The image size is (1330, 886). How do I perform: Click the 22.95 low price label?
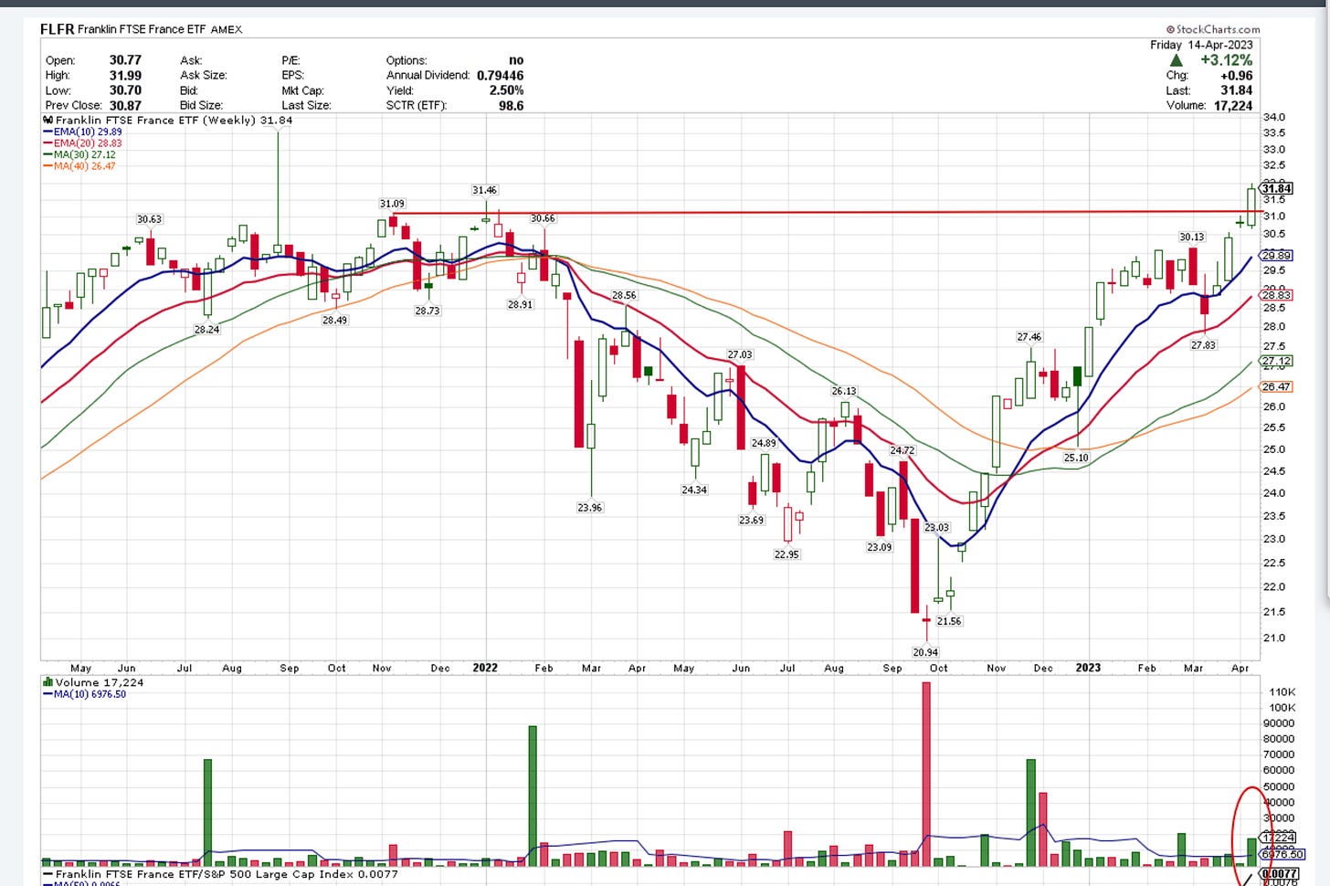click(786, 554)
